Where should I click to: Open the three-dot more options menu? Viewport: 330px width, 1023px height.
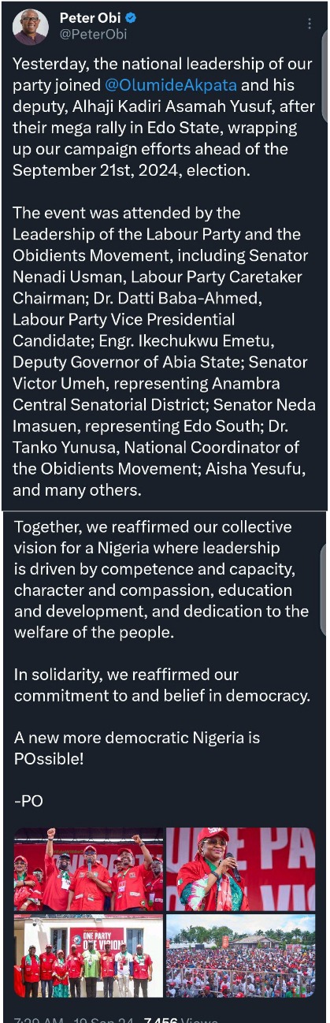(x=309, y=24)
